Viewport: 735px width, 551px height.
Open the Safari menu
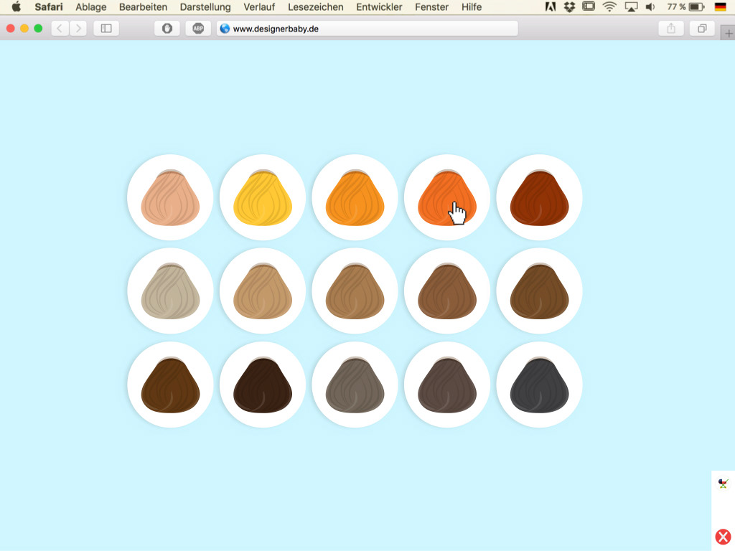pos(49,7)
